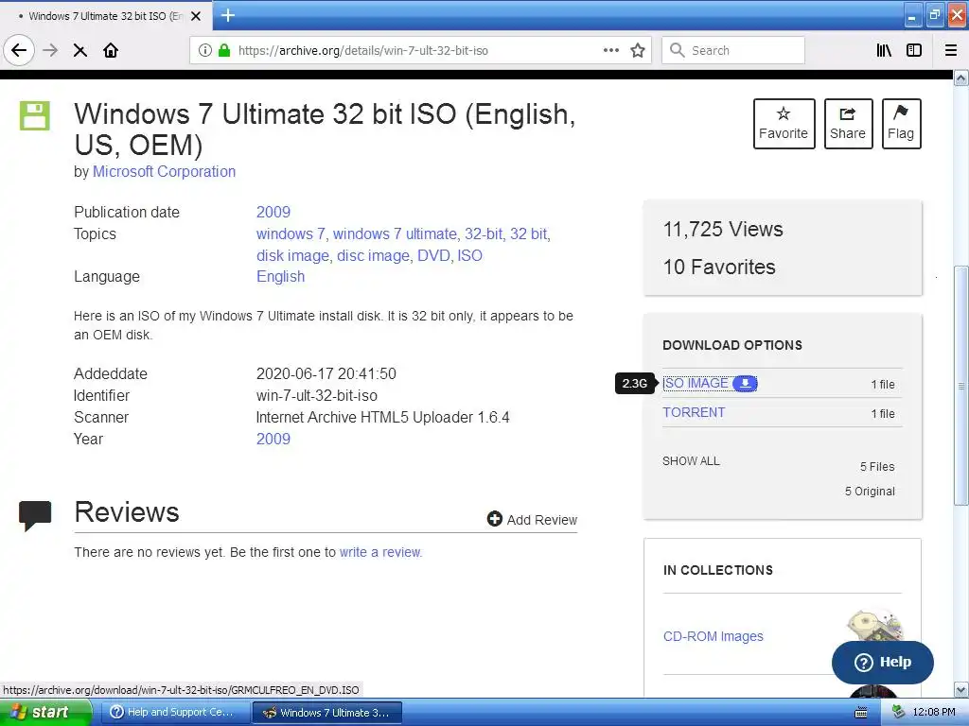
Task: Open the ISO topic link
Action: [x=469, y=255]
